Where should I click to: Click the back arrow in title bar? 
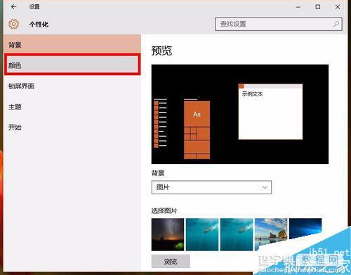pos(13,7)
